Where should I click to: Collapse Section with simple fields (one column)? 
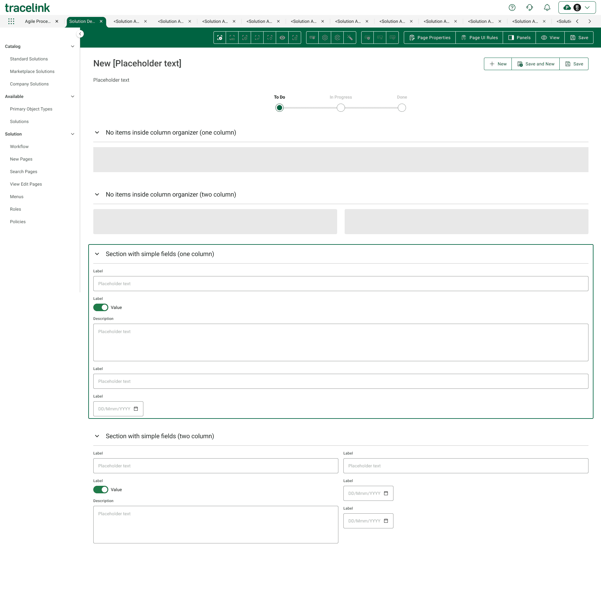[97, 254]
